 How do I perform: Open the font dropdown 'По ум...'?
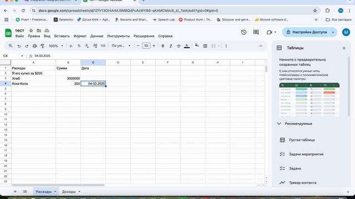click(x=121, y=46)
